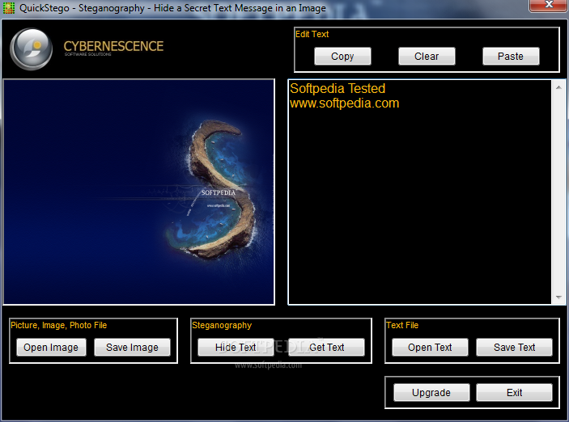The image size is (569, 422).
Task: Clear the text message box
Action: [427, 57]
